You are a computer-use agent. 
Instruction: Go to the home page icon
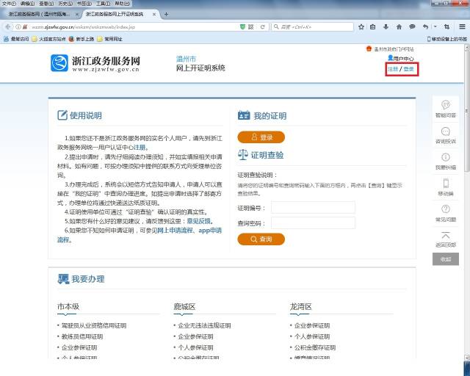click(x=399, y=27)
